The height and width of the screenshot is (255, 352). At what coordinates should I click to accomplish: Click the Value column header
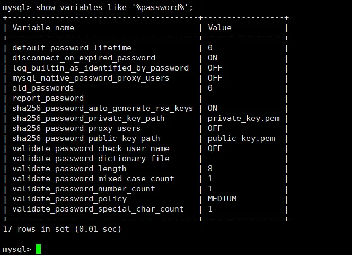219,28
